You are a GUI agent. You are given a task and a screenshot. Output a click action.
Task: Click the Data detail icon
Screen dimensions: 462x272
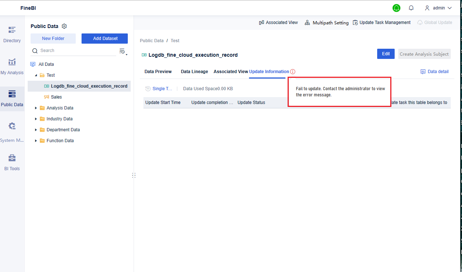pyautogui.click(x=434, y=71)
